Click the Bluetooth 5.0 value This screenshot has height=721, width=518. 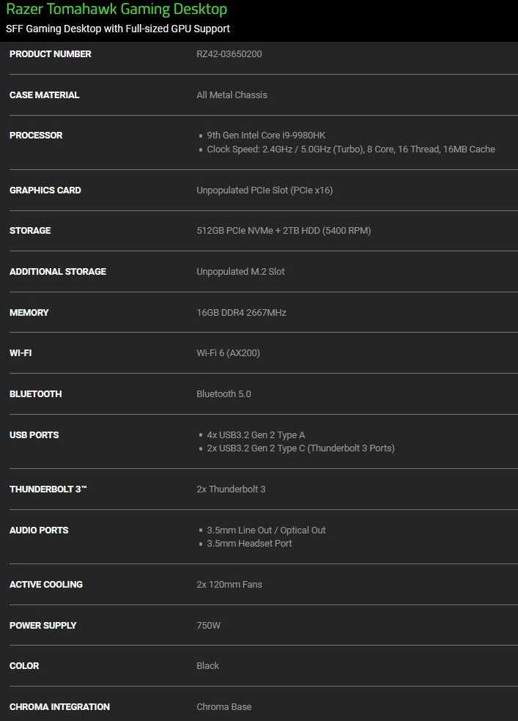pyautogui.click(x=223, y=394)
